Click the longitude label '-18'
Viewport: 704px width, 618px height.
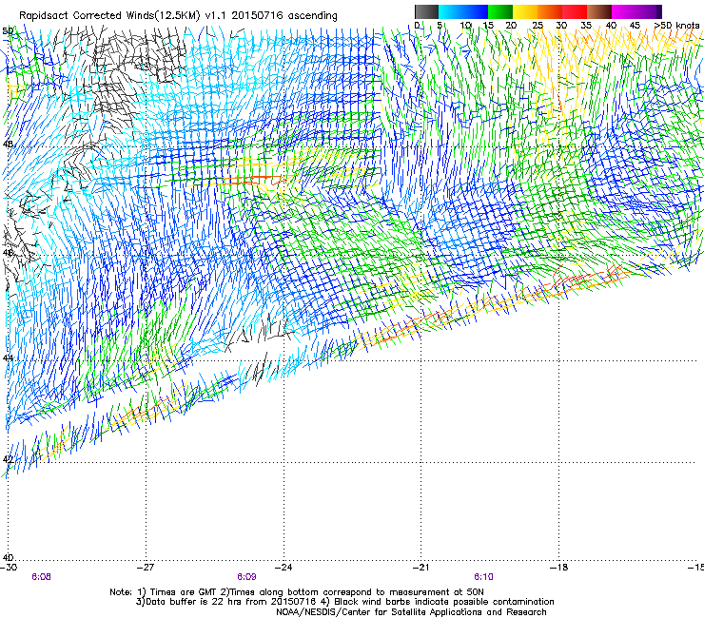[x=559, y=568]
